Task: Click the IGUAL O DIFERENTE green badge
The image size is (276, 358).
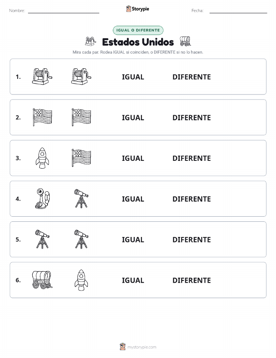Action: (138, 30)
